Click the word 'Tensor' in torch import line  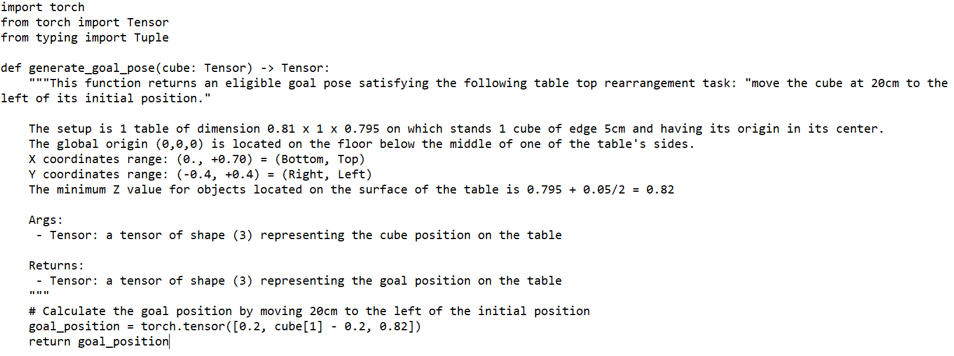148,23
